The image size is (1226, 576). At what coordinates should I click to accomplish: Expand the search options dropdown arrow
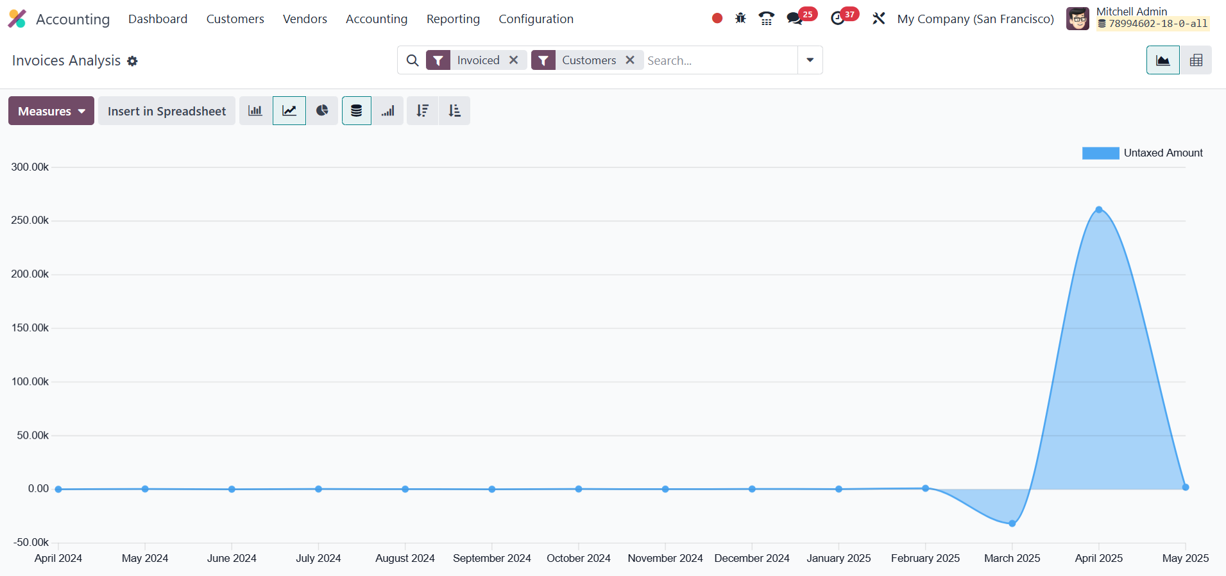point(810,60)
